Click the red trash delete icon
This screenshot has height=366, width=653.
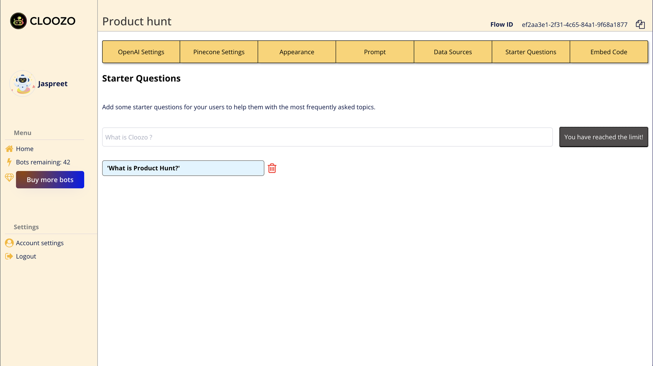click(272, 168)
